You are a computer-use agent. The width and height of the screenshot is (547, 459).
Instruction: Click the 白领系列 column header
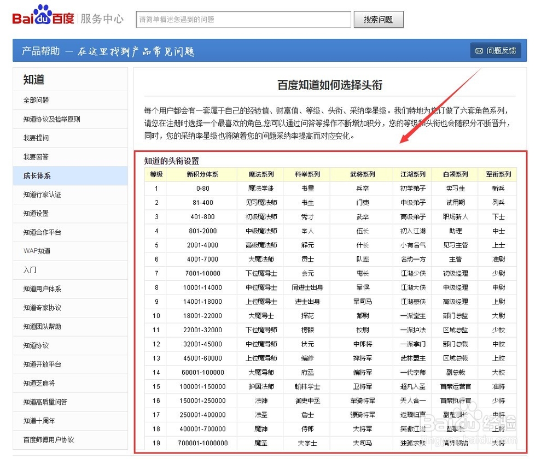pyautogui.click(x=455, y=174)
